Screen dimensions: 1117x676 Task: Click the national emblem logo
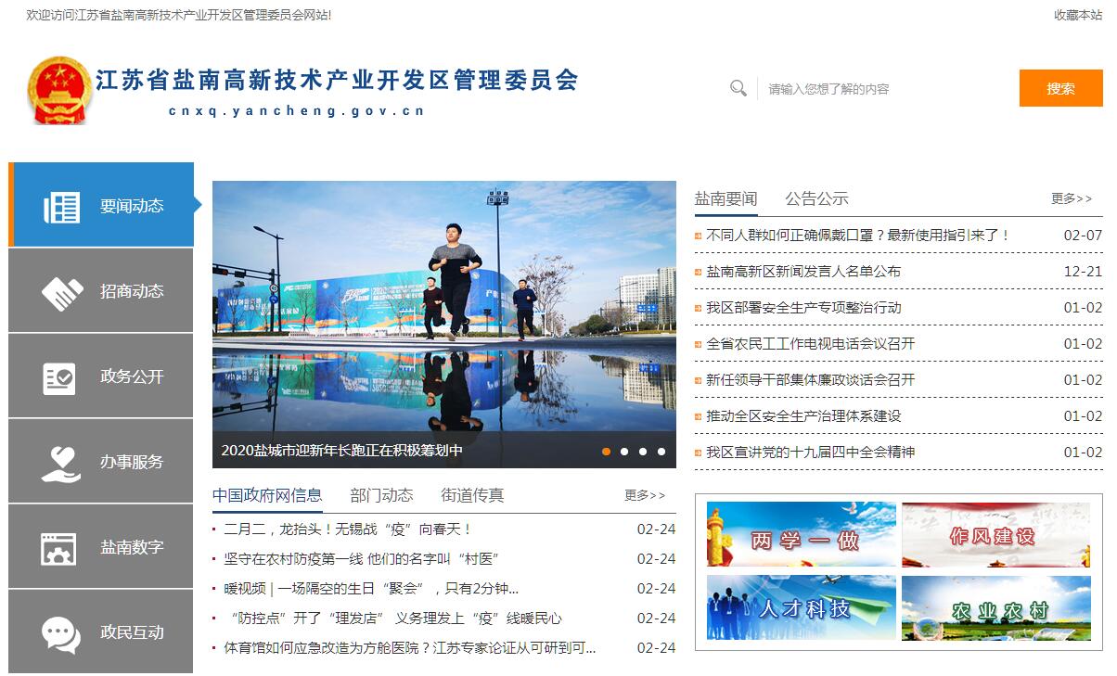[x=58, y=90]
